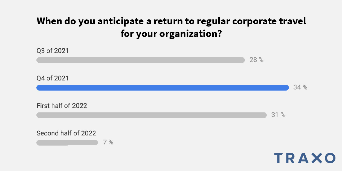Click the Traxo logo
The height and width of the screenshot is (171, 342).
305,158
